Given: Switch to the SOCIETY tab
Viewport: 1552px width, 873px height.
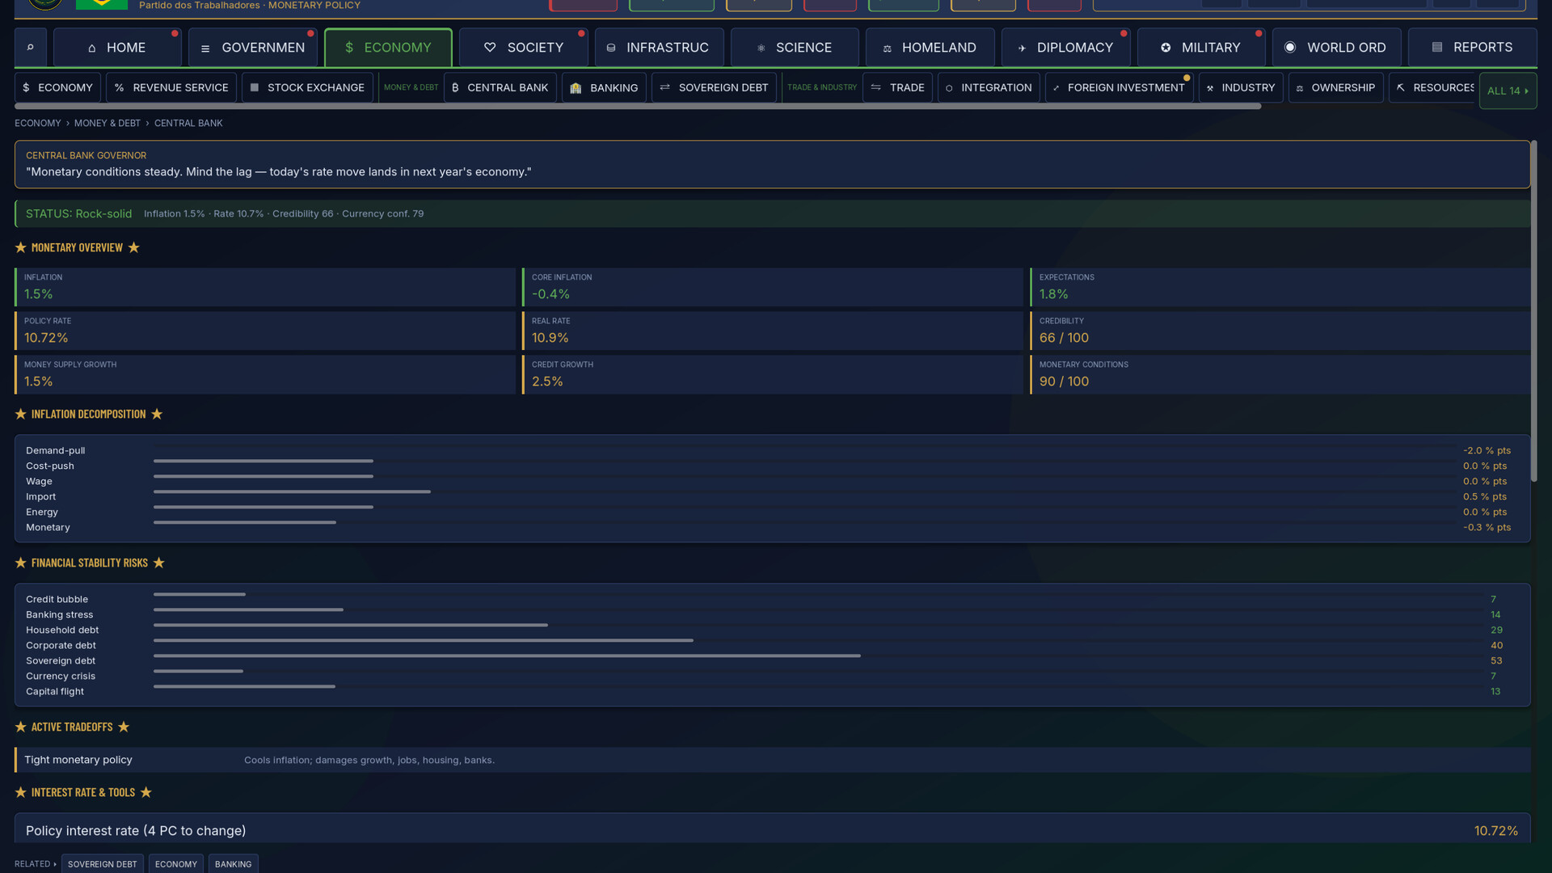Looking at the screenshot, I should (x=524, y=48).
